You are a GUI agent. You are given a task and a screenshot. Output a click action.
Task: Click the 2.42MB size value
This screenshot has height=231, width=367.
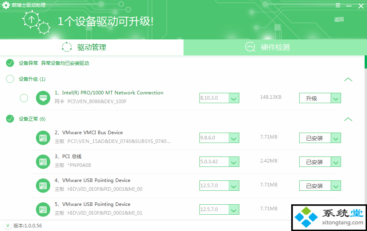point(269,161)
